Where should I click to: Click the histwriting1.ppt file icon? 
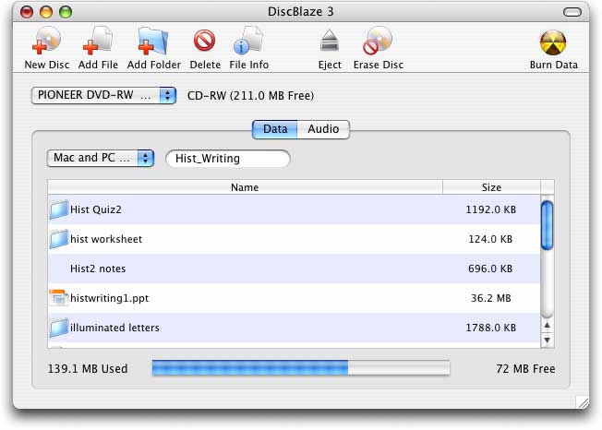tap(59, 298)
